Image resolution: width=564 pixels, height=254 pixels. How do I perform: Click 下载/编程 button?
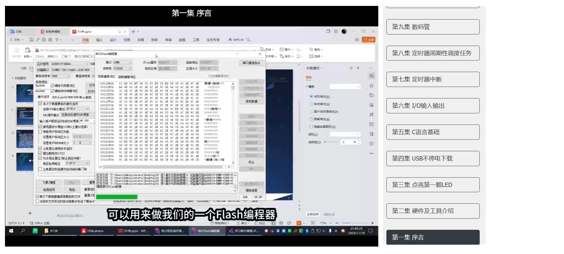point(49,183)
